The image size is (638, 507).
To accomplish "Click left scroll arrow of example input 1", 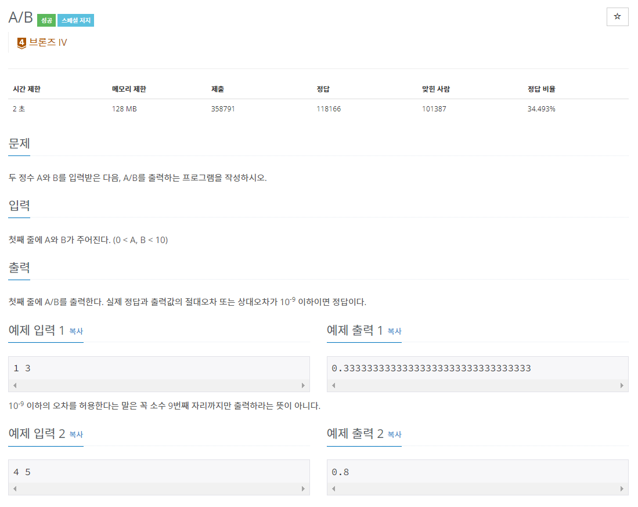I will point(15,385).
